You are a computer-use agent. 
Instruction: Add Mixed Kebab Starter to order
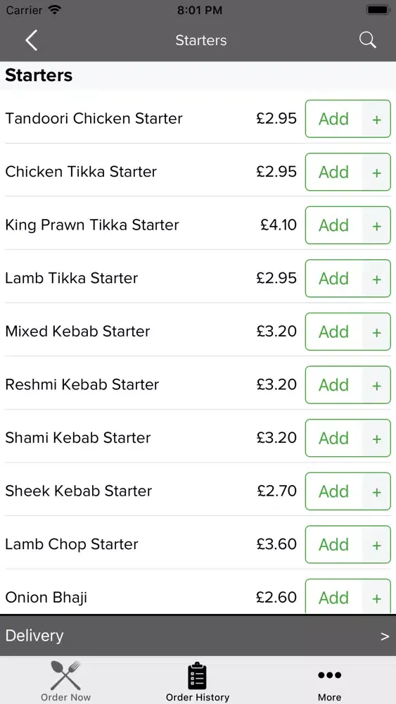point(334,332)
